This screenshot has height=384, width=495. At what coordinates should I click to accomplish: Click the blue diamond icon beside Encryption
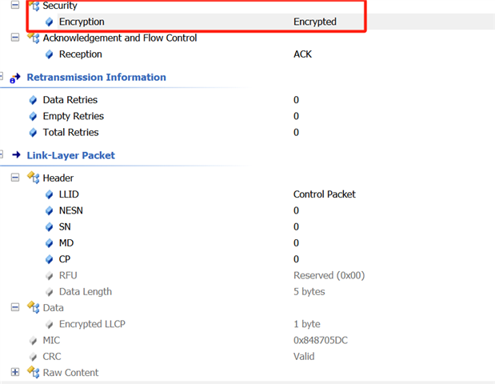pos(49,22)
